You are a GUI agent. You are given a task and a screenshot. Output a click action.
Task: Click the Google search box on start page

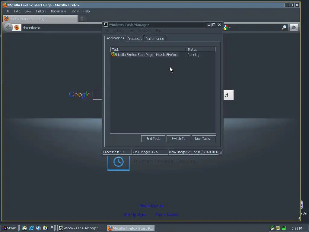click(97, 95)
